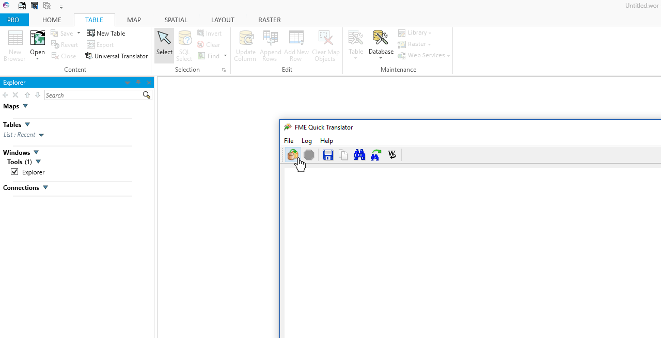Open the Log menu

(x=307, y=141)
